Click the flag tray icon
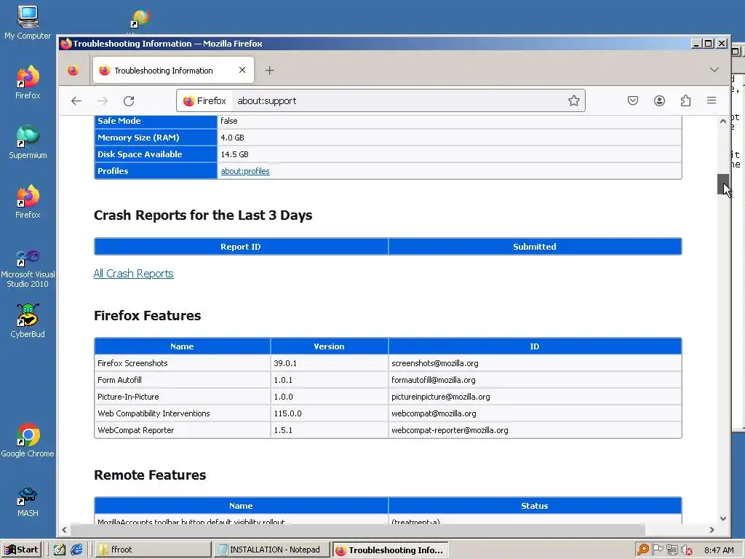 (658, 550)
